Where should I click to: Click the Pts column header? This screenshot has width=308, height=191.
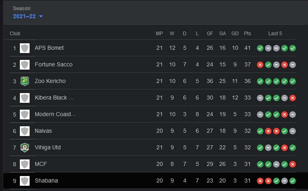point(248,34)
